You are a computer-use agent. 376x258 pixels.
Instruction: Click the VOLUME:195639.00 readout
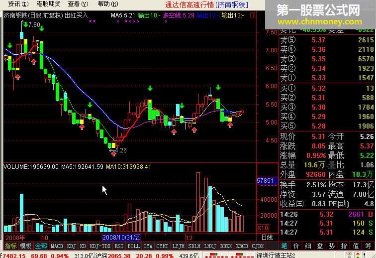tap(31, 167)
